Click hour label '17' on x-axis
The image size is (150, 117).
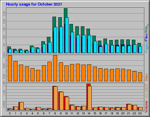[106, 113]
